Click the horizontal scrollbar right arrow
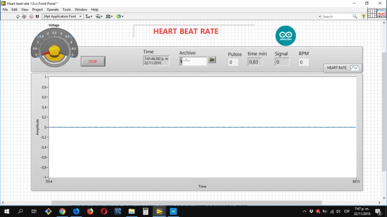Viewport: 387px width, 217px height. pyautogui.click(x=379, y=203)
